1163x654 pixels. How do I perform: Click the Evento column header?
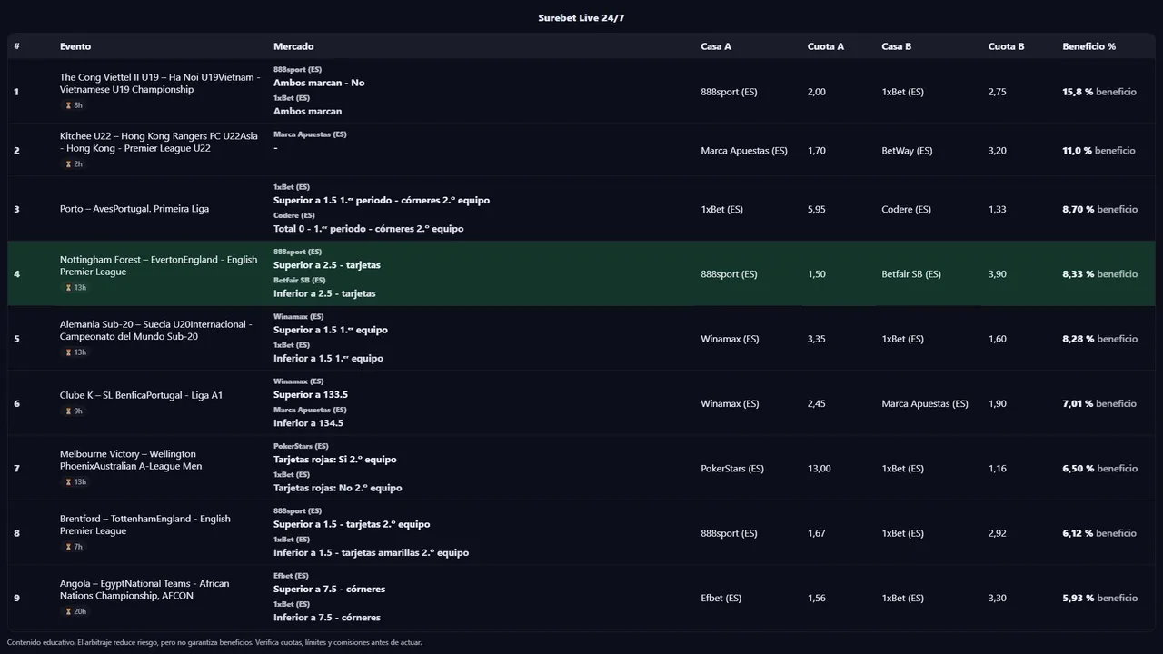75,46
